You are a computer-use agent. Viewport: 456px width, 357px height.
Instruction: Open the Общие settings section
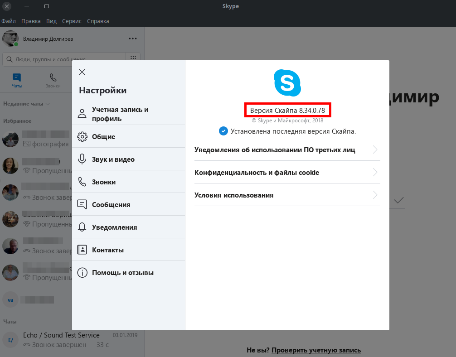pyautogui.click(x=129, y=136)
